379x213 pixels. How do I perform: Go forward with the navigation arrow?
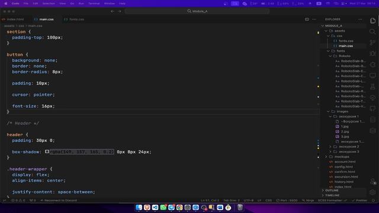click(x=120, y=11)
